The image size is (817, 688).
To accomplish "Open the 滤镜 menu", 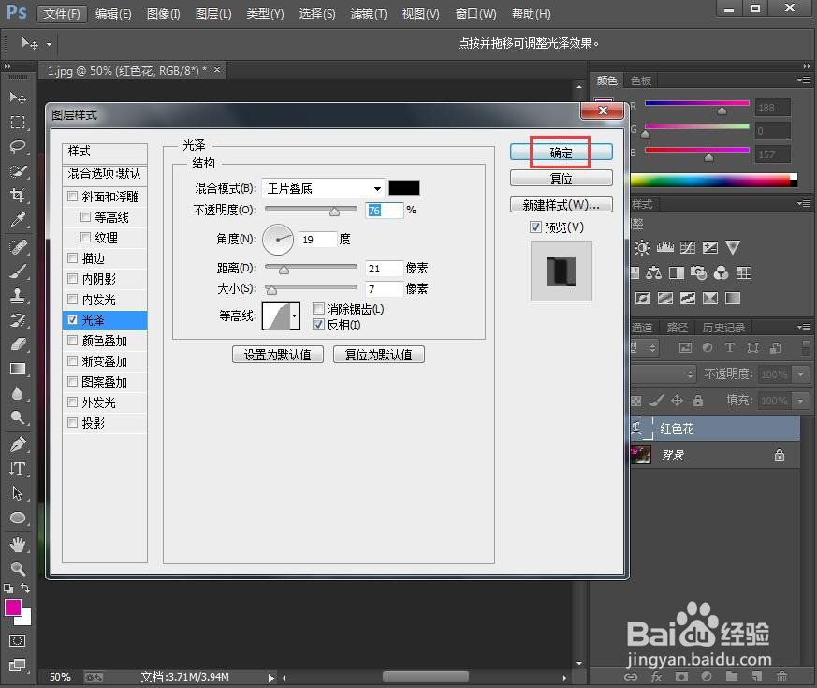I will tap(369, 13).
